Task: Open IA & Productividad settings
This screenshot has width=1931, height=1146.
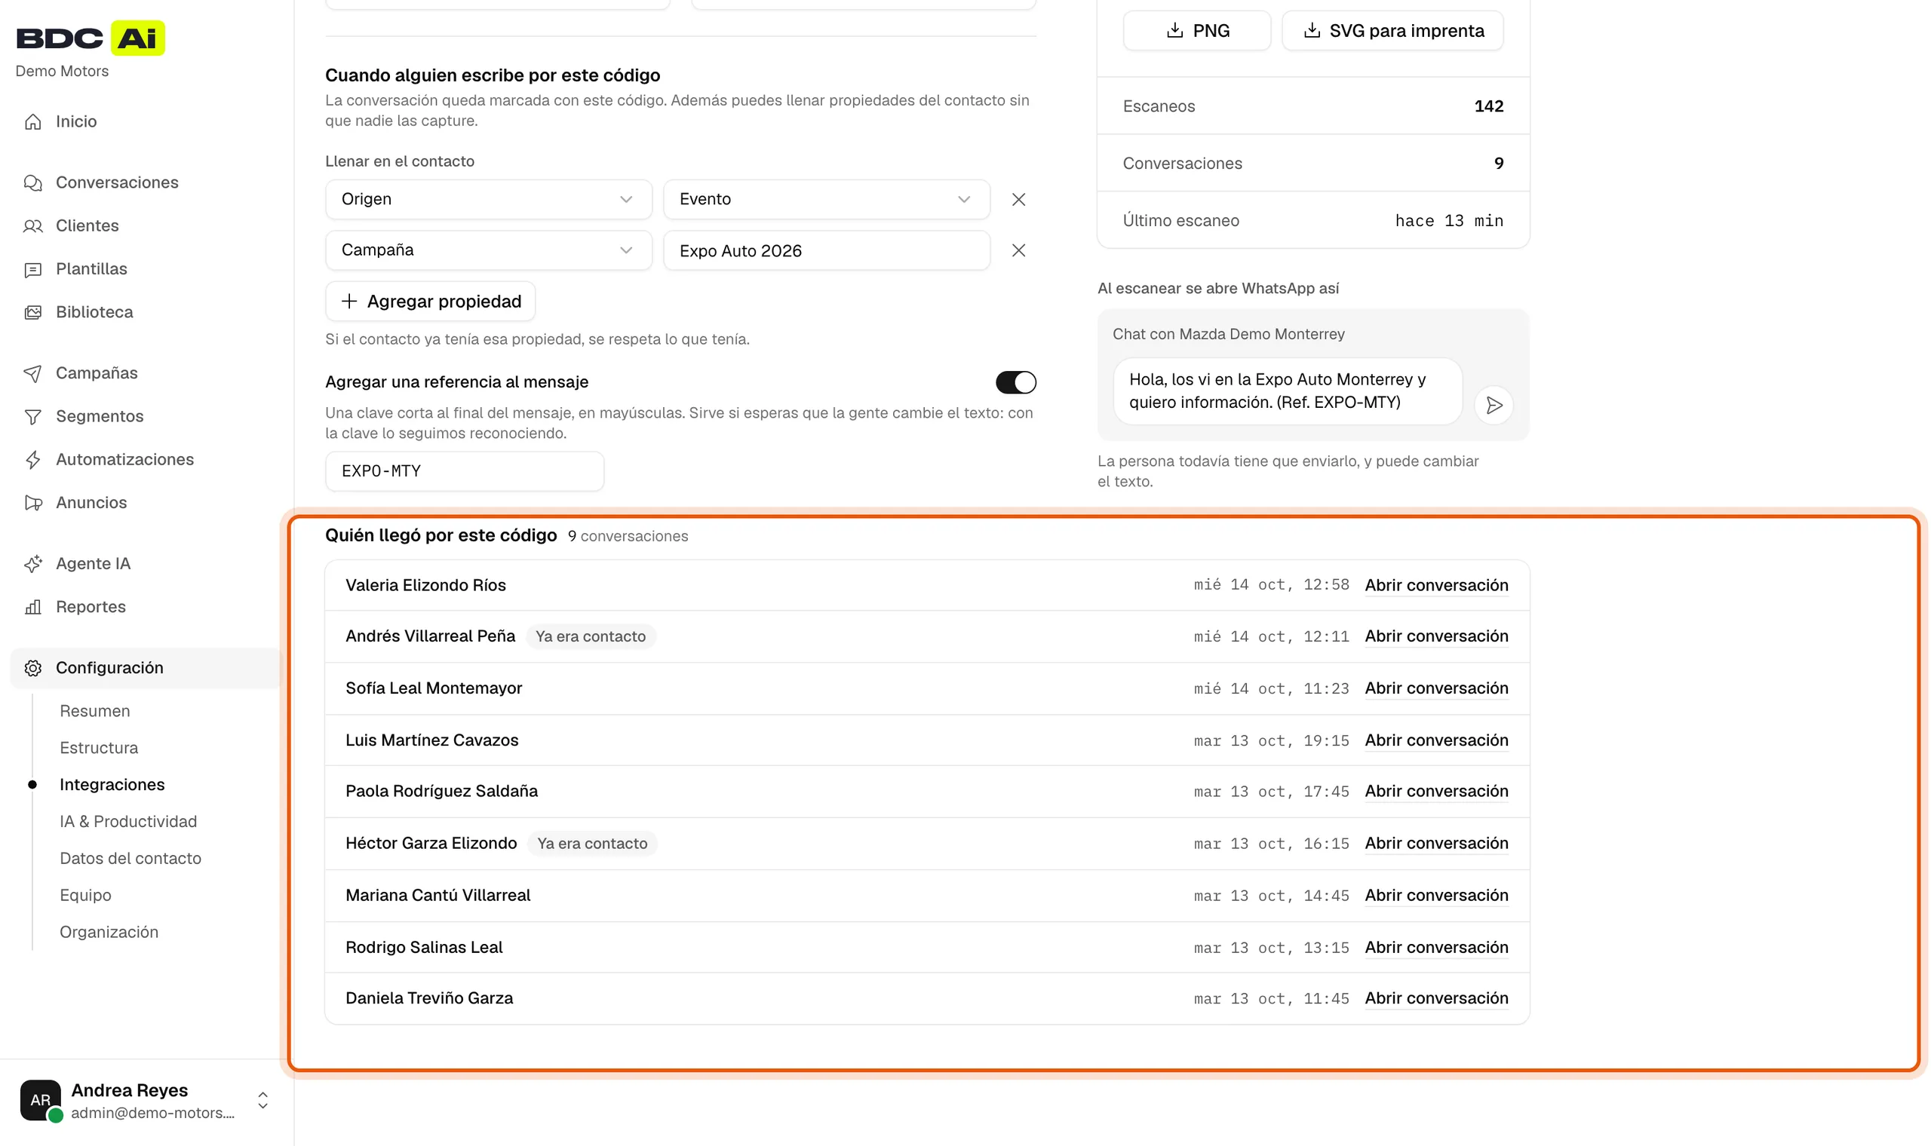Action: point(128,823)
